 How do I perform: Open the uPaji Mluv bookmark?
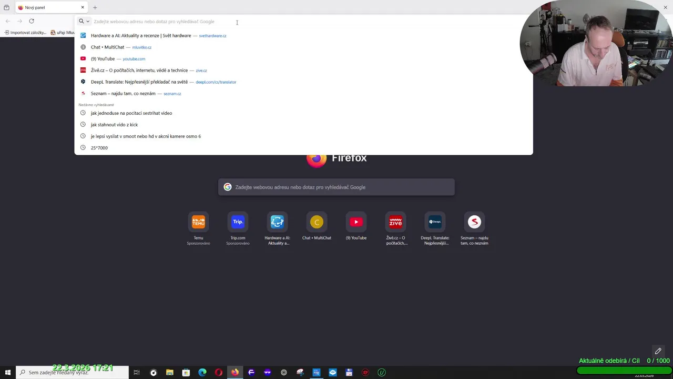point(63,33)
